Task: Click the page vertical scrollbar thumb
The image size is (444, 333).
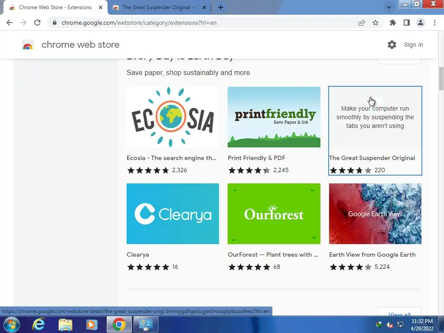Action: pyautogui.click(x=441, y=78)
